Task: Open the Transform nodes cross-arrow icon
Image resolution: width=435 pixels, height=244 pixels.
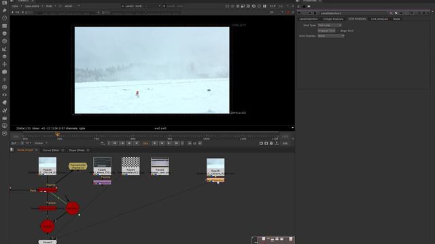Action: coord(4,64)
